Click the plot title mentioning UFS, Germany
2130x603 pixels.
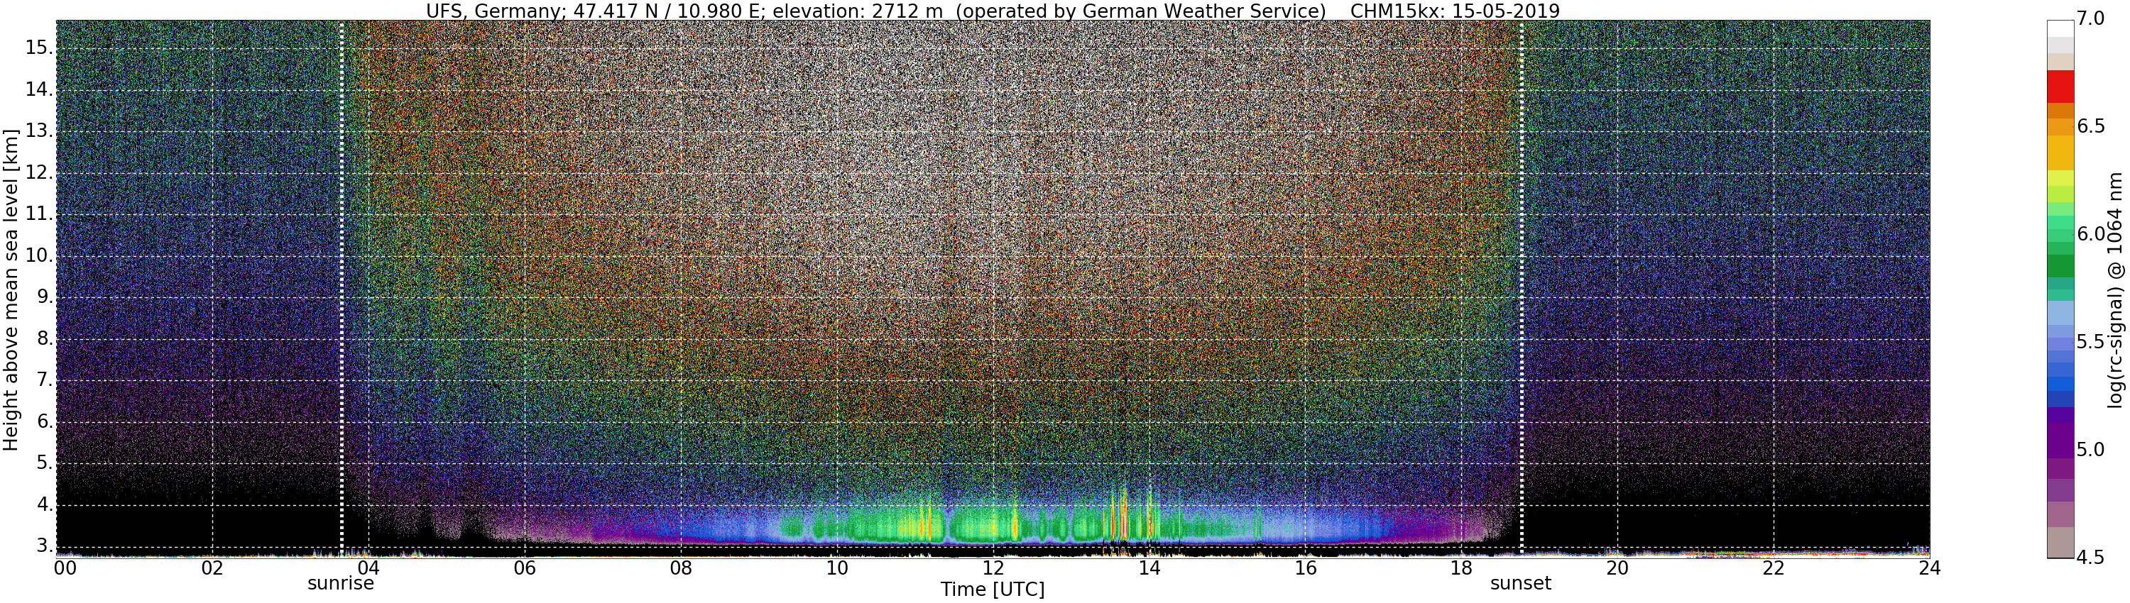click(x=993, y=11)
